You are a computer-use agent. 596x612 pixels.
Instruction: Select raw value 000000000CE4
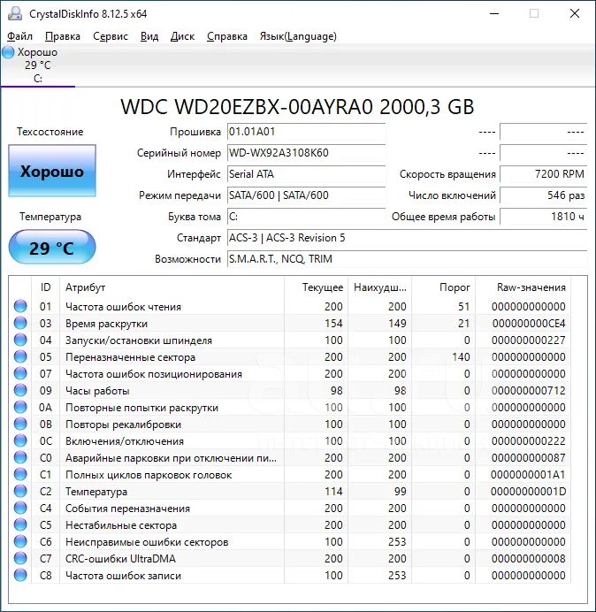[529, 324]
